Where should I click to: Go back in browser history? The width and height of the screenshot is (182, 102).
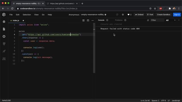point(3,8)
